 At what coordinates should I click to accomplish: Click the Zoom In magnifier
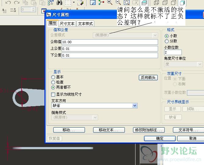(x=110, y=2)
